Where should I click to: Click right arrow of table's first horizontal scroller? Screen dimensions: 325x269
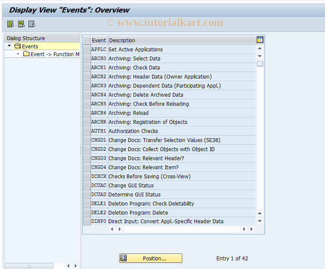(x=120, y=229)
